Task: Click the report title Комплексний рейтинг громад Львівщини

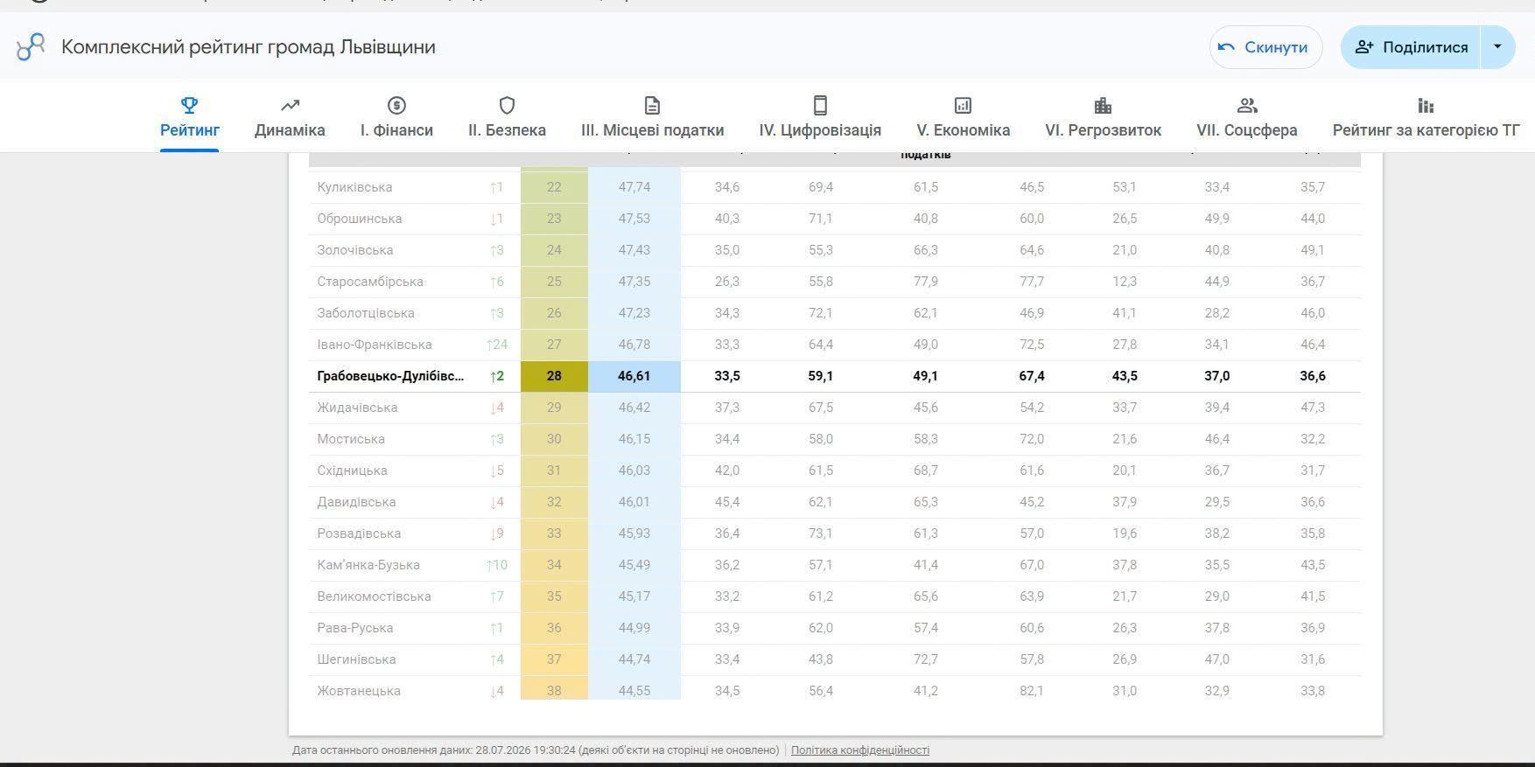Action: coord(249,47)
